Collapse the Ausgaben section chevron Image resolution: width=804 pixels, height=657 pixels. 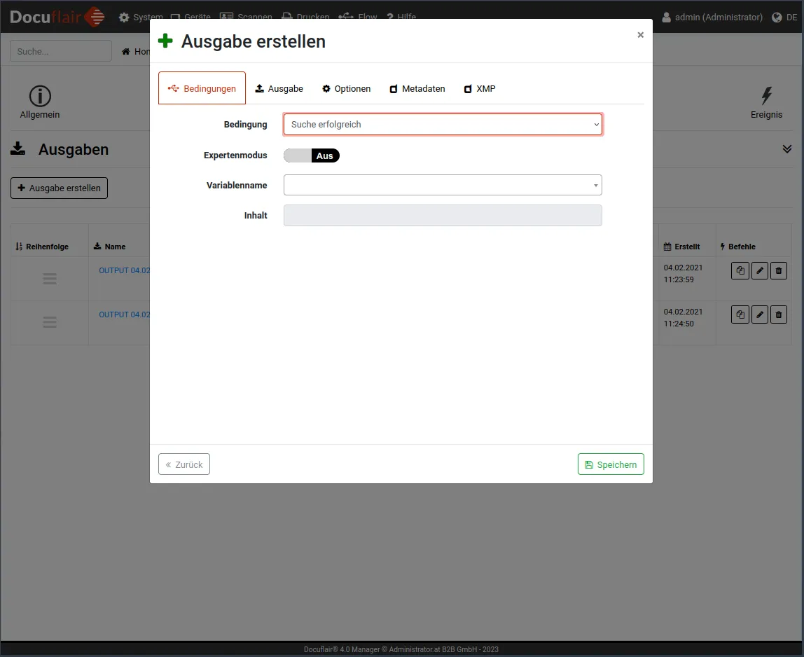[787, 149]
